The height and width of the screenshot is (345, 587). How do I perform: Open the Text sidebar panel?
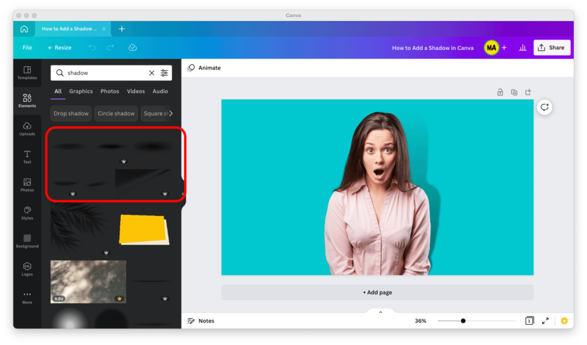27,157
